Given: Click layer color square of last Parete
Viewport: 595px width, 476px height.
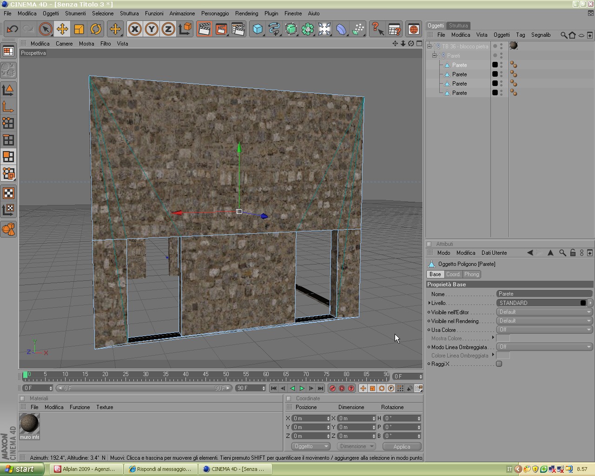Looking at the screenshot, I should point(495,93).
